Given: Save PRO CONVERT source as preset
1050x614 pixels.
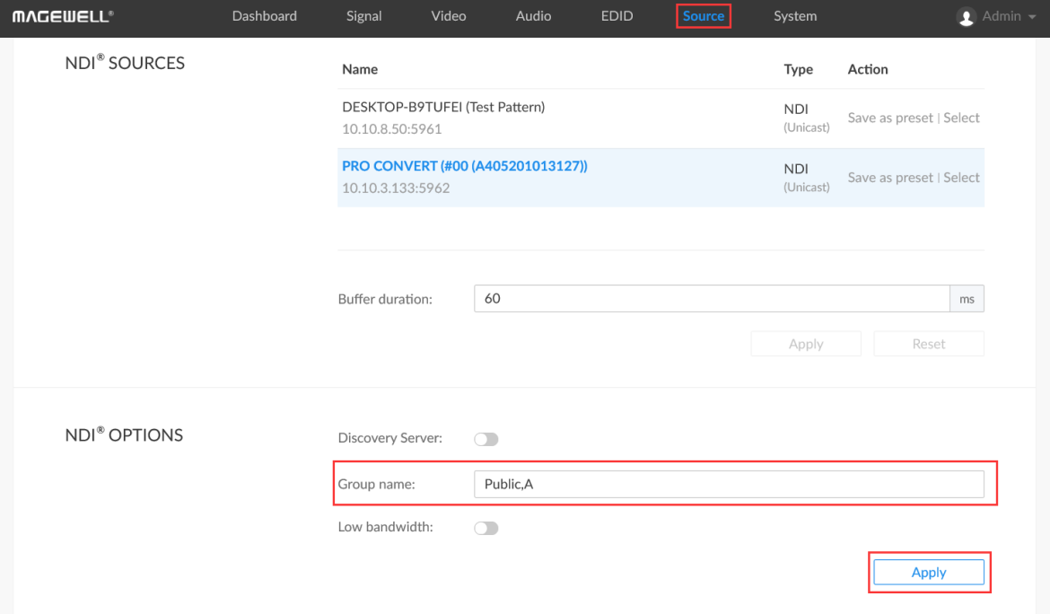Looking at the screenshot, I should (890, 178).
